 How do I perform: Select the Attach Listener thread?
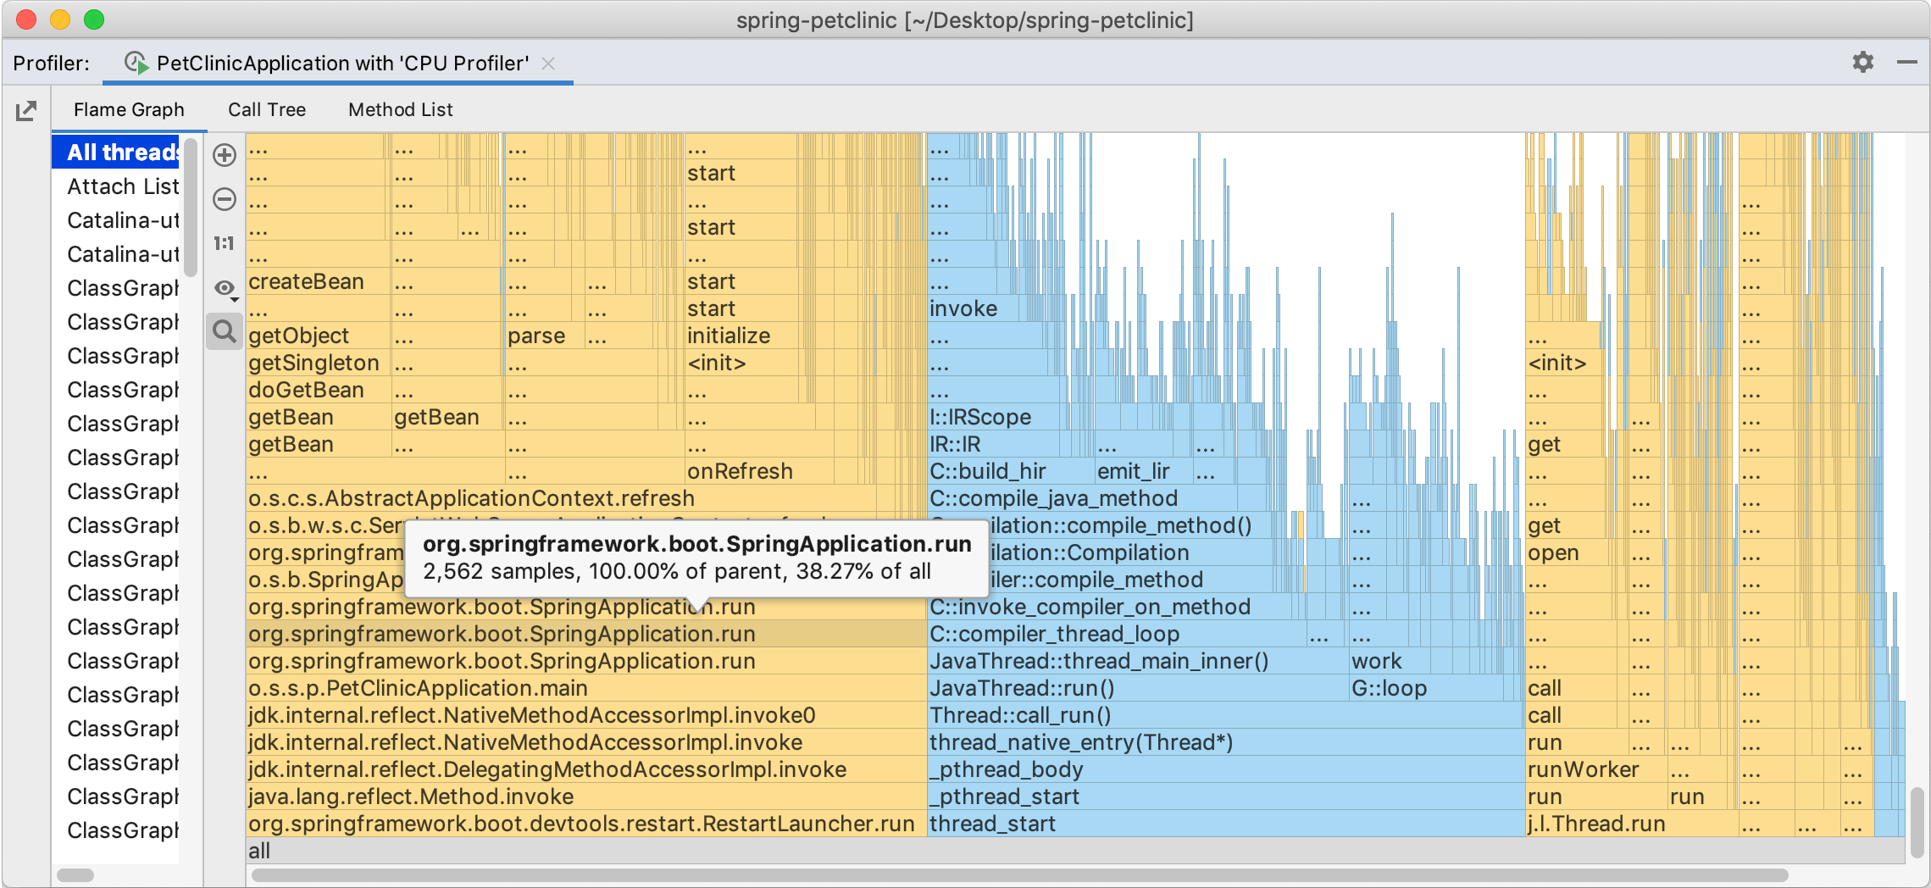tap(116, 186)
